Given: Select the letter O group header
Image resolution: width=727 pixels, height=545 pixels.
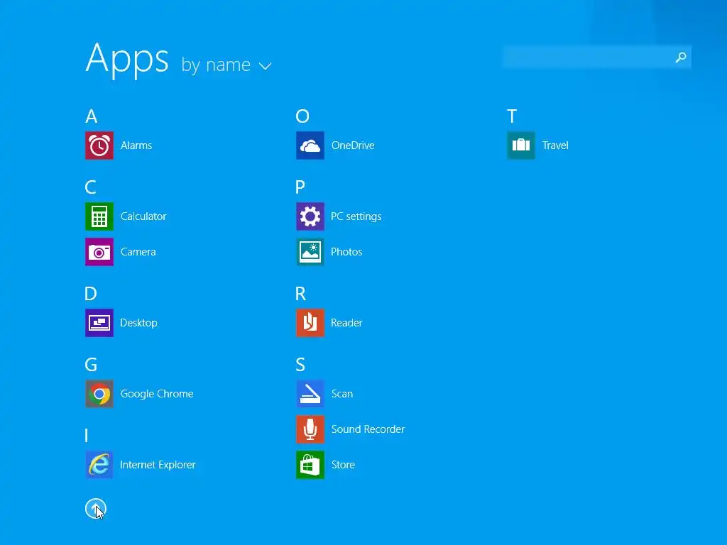Looking at the screenshot, I should tap(302, 116).
